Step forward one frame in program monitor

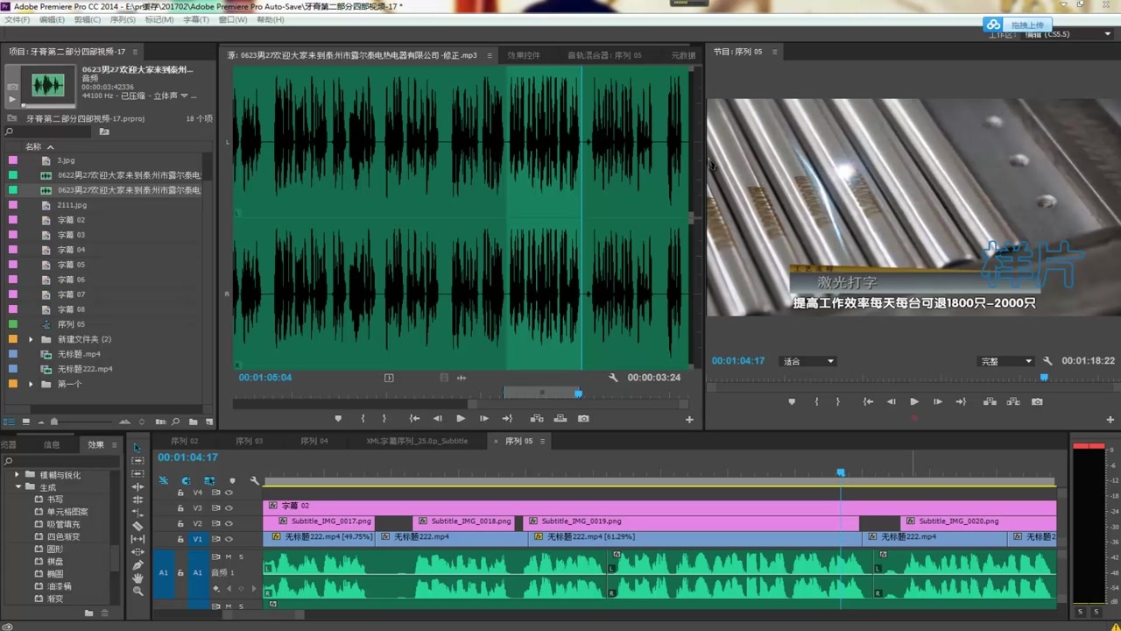click(x=937, y=401)
